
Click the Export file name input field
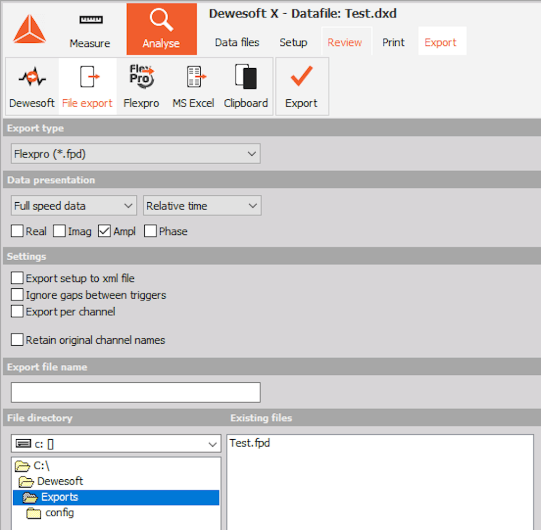point(136,392)
